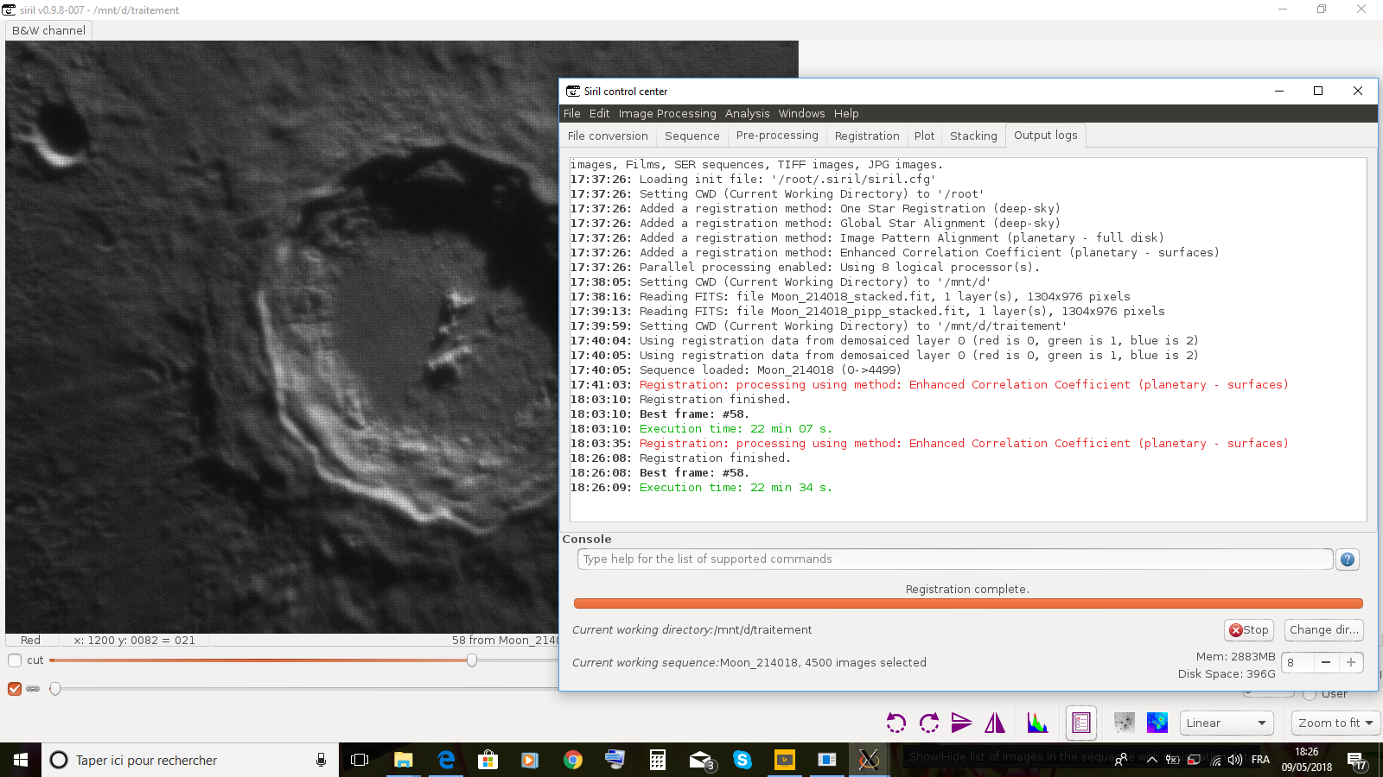The width and height of the screenshot is (1383, 777).
Task: Open Skype from the taskbar
Action: point(742,760)
